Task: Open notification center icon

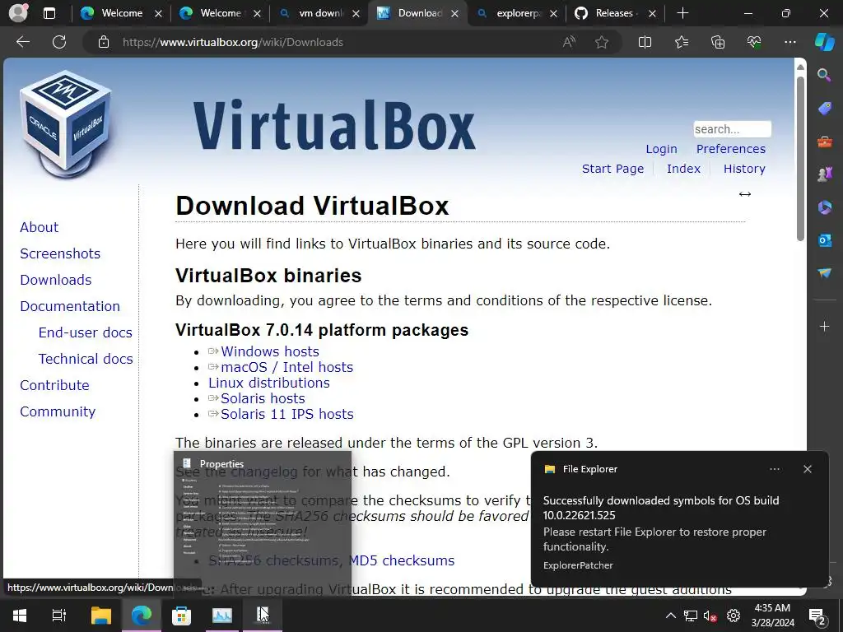Action: coord(817,616)
